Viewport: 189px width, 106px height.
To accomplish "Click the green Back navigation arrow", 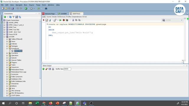I will (x=26, y=9).
